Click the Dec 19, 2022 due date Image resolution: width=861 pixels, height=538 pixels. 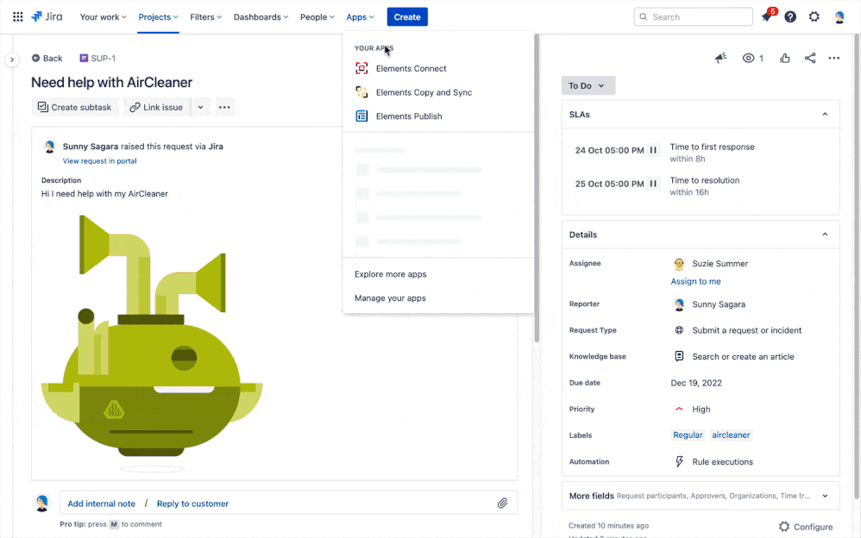(x=695, y=383)
